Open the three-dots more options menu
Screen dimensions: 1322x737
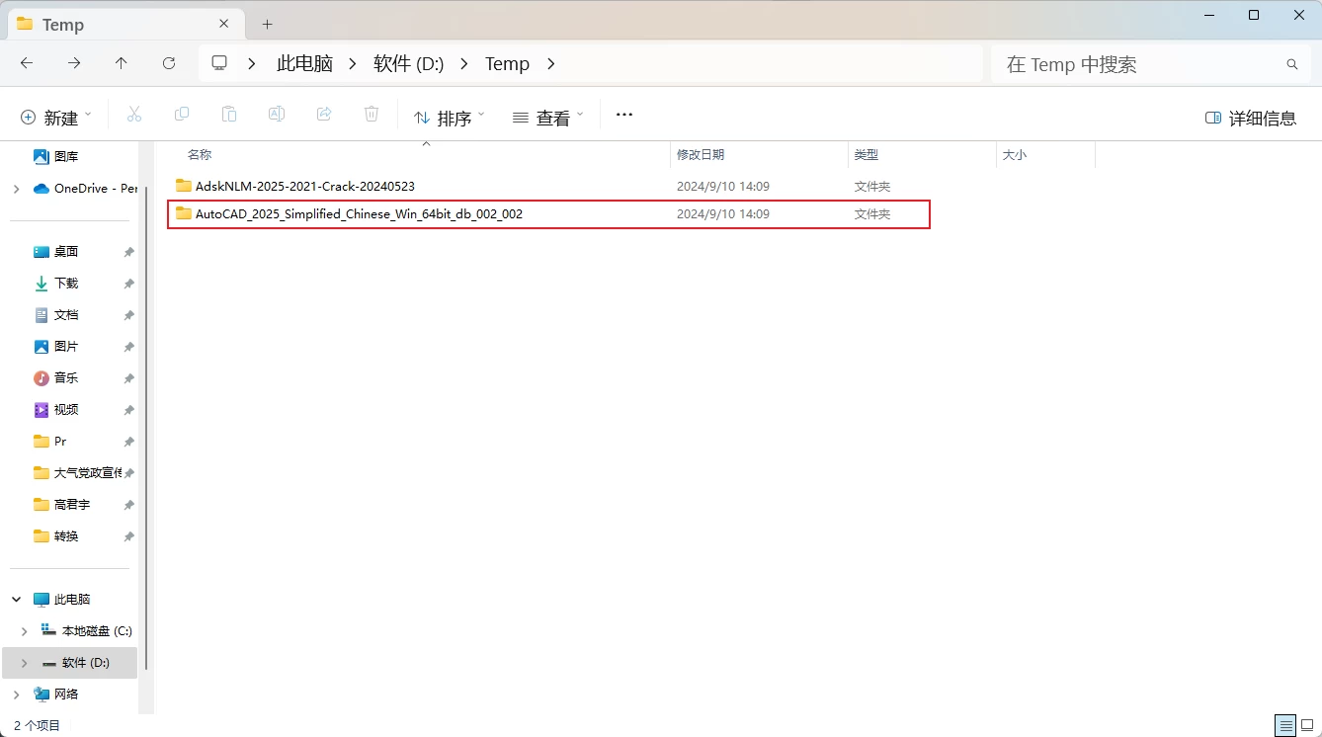tap(623, 115)
